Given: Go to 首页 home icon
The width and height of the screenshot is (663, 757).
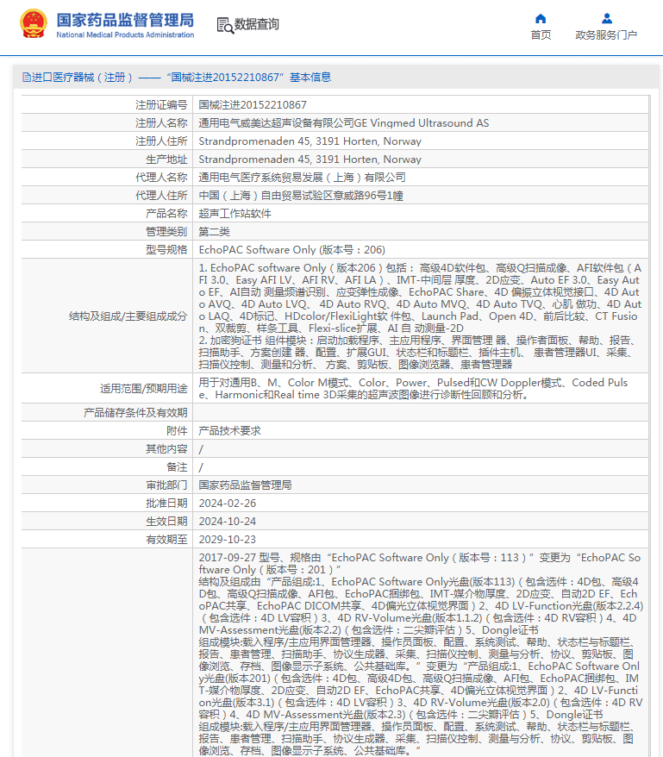Looking at the screenshot, I should tap(541, 18).
